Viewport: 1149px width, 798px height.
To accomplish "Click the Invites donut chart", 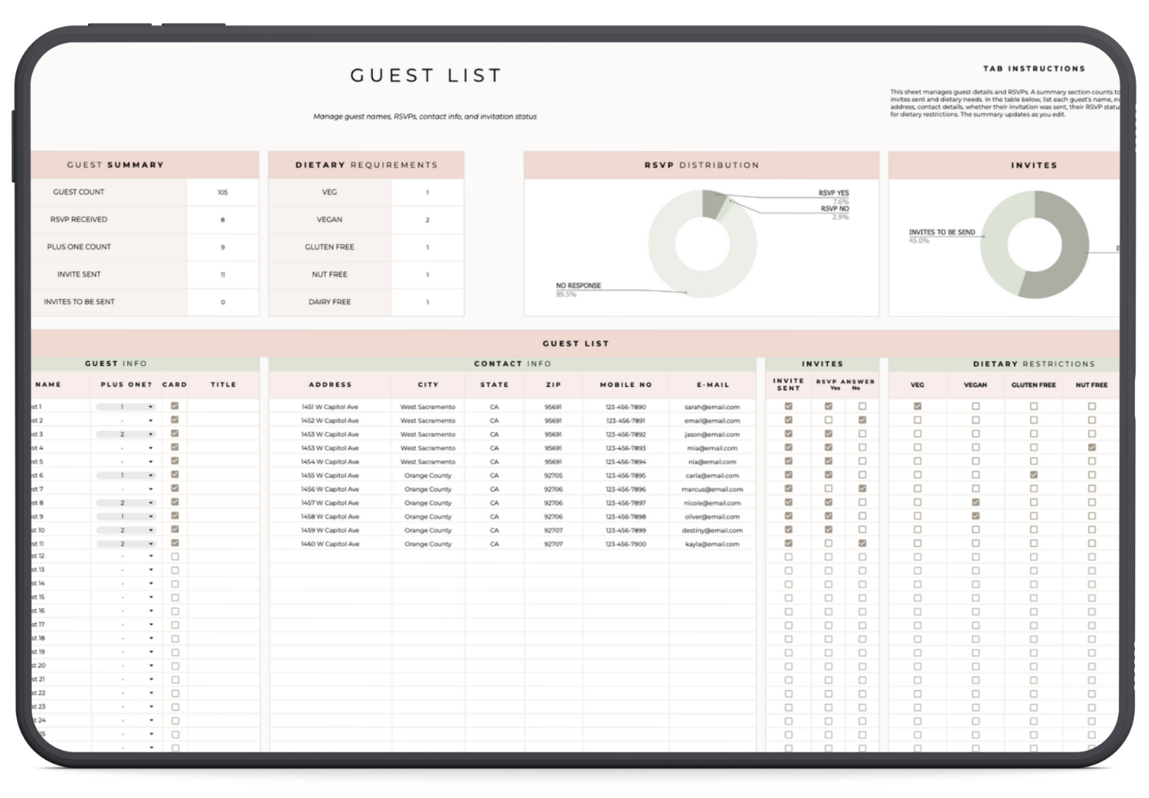I will point(1034,244).
